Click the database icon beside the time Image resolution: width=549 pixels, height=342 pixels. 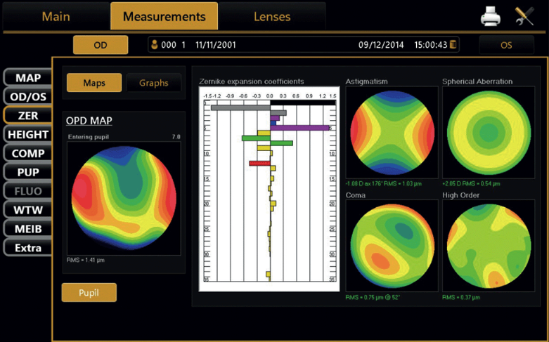(x=453, y=45)
